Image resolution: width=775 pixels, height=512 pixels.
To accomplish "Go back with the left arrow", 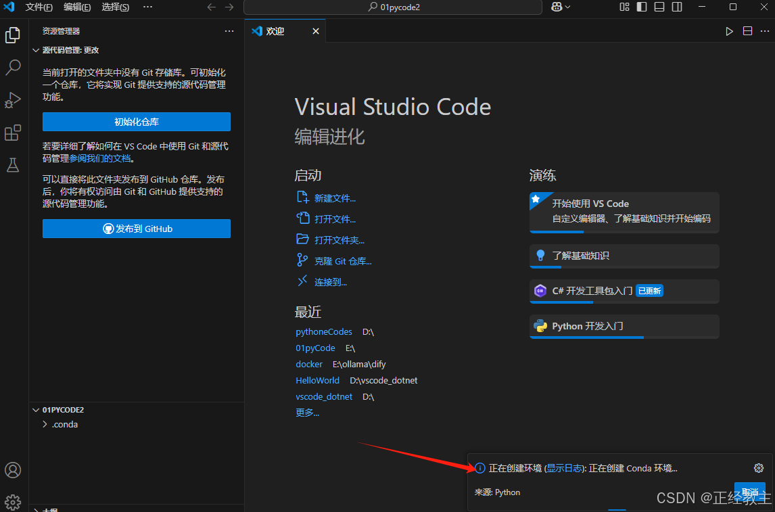I will [212, 7].
